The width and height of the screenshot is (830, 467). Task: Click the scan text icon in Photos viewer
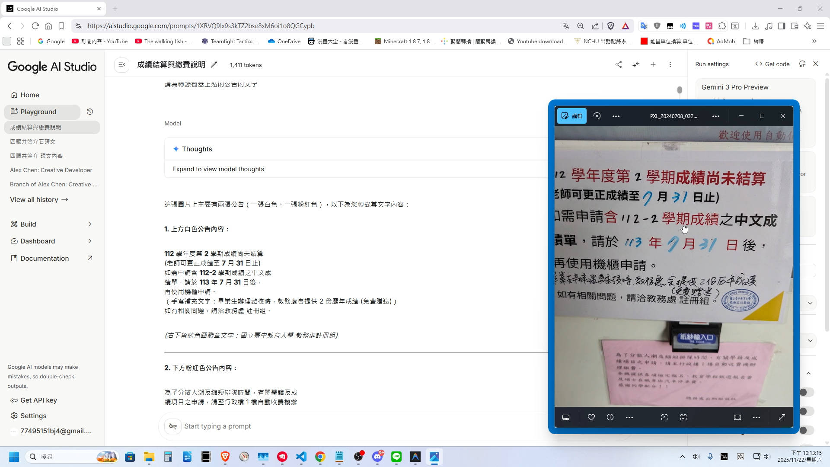[683, 417]
